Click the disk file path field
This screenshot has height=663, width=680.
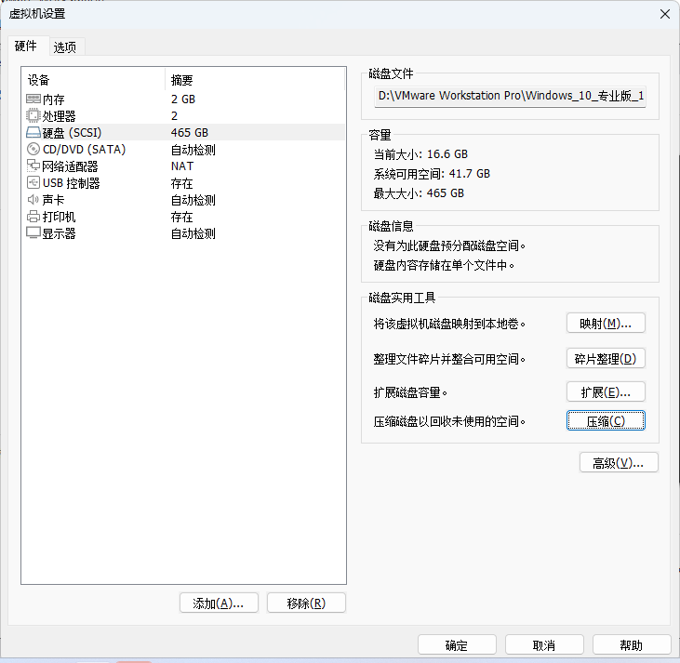point(511,97)
